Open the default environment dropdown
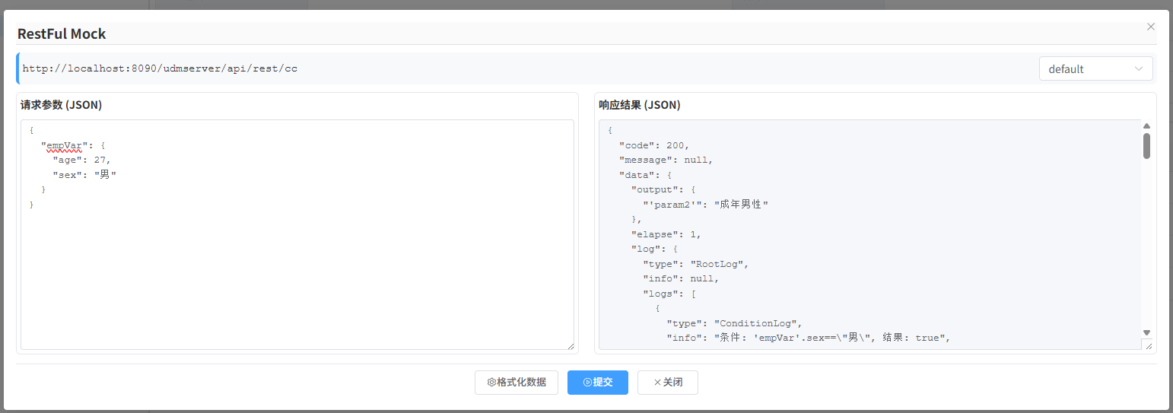 pos(1095,68)
